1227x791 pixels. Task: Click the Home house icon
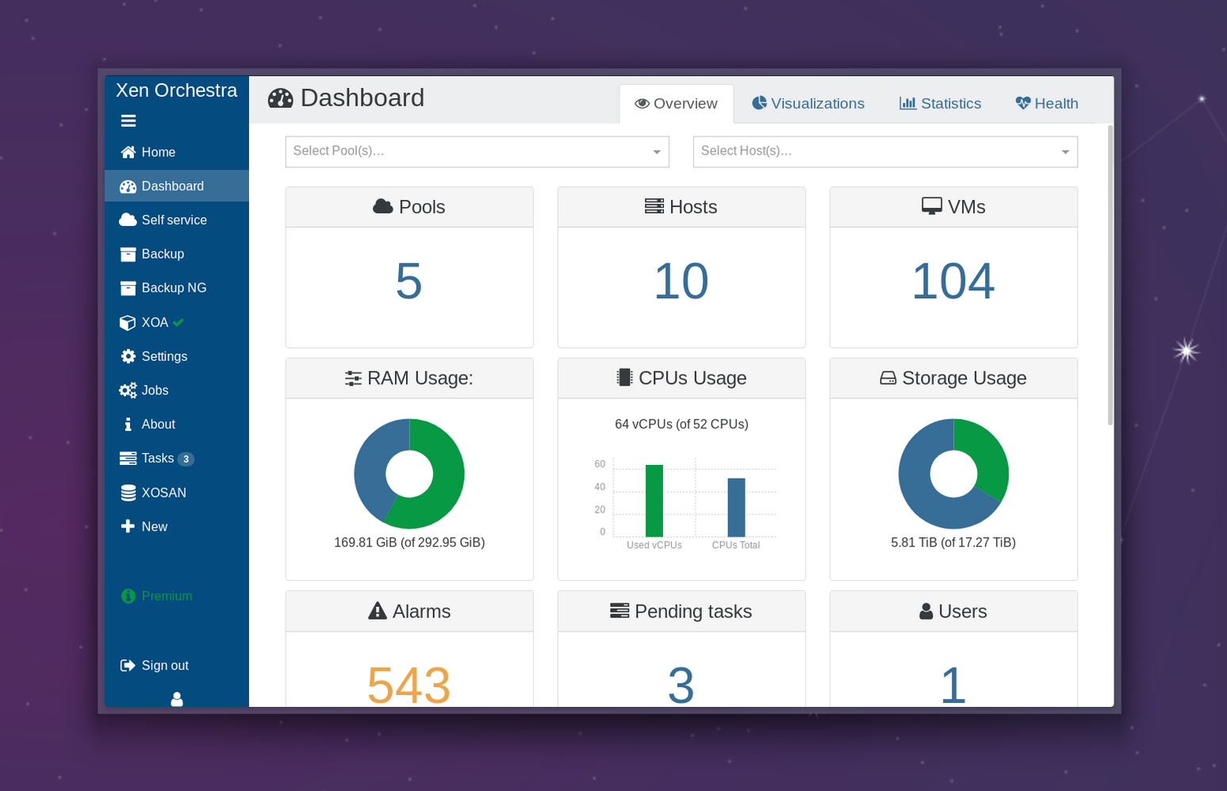[x=128, y=152]
